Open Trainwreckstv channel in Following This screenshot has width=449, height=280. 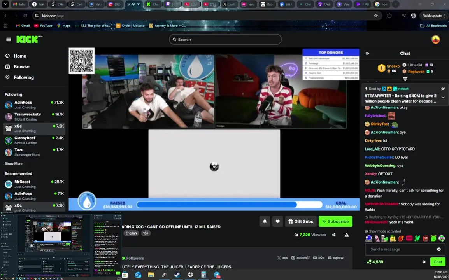click(34, 117)
